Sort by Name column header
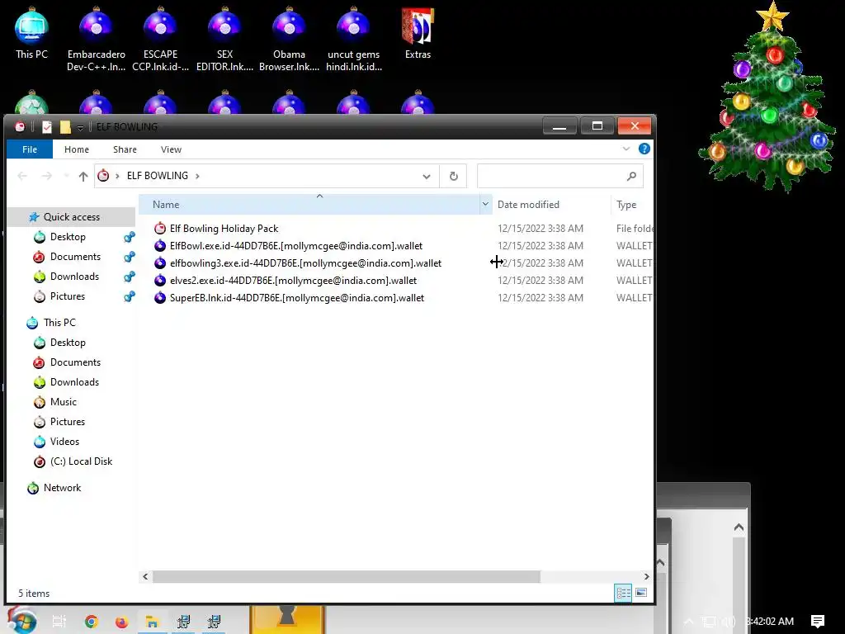The height and width of the screenshot is (634, 845). (309, 205)
